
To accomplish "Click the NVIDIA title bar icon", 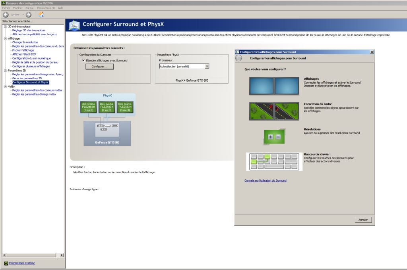I will 3,3.
